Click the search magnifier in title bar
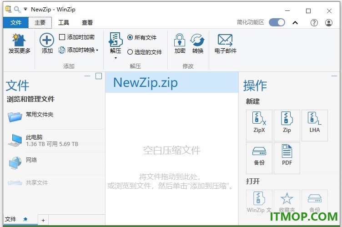This screenshot has width=342, height=227. click(x=17, y=10)
